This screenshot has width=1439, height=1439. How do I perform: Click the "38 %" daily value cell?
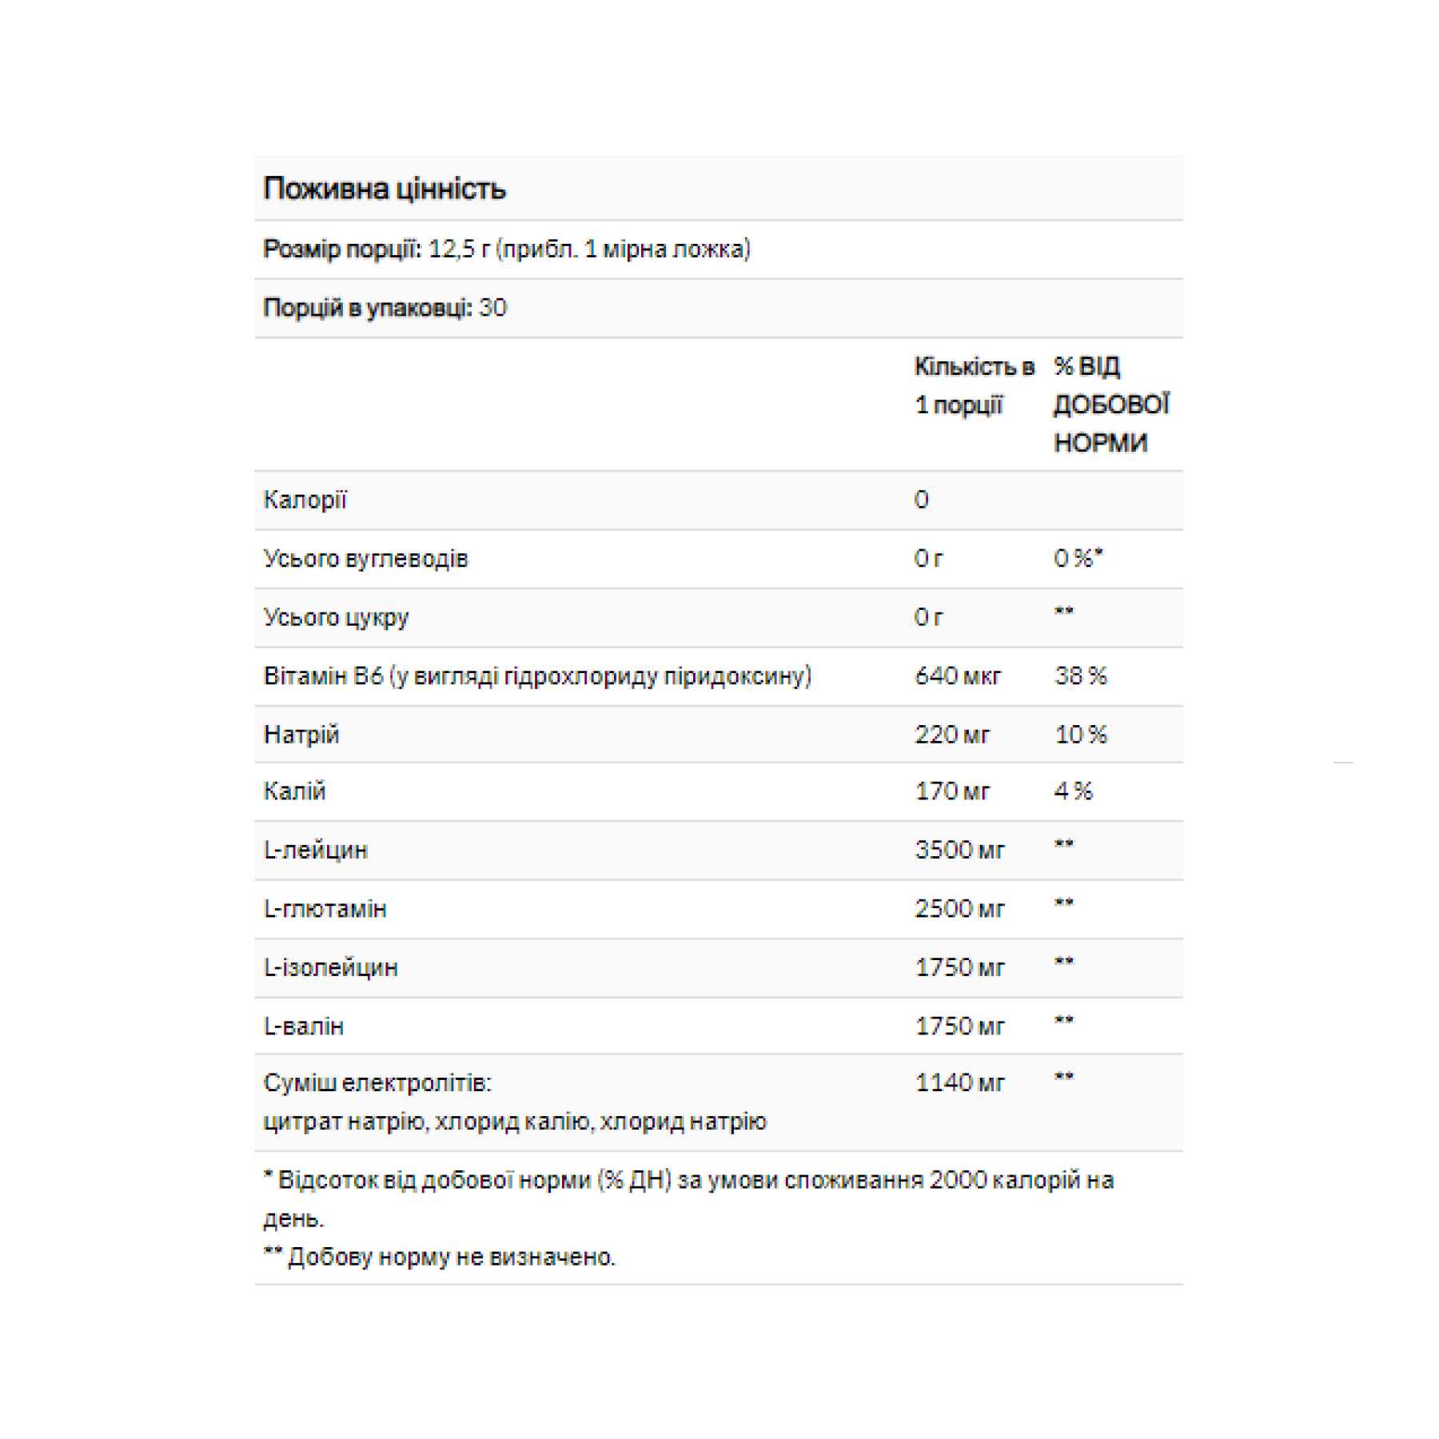click(x=1080, y=676)
